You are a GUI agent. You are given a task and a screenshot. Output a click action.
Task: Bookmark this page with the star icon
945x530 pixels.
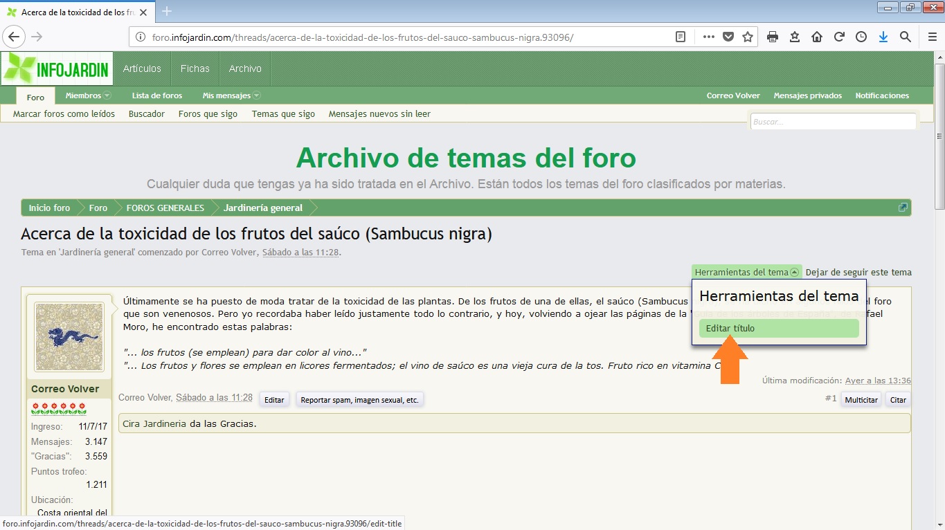point(748,37)
